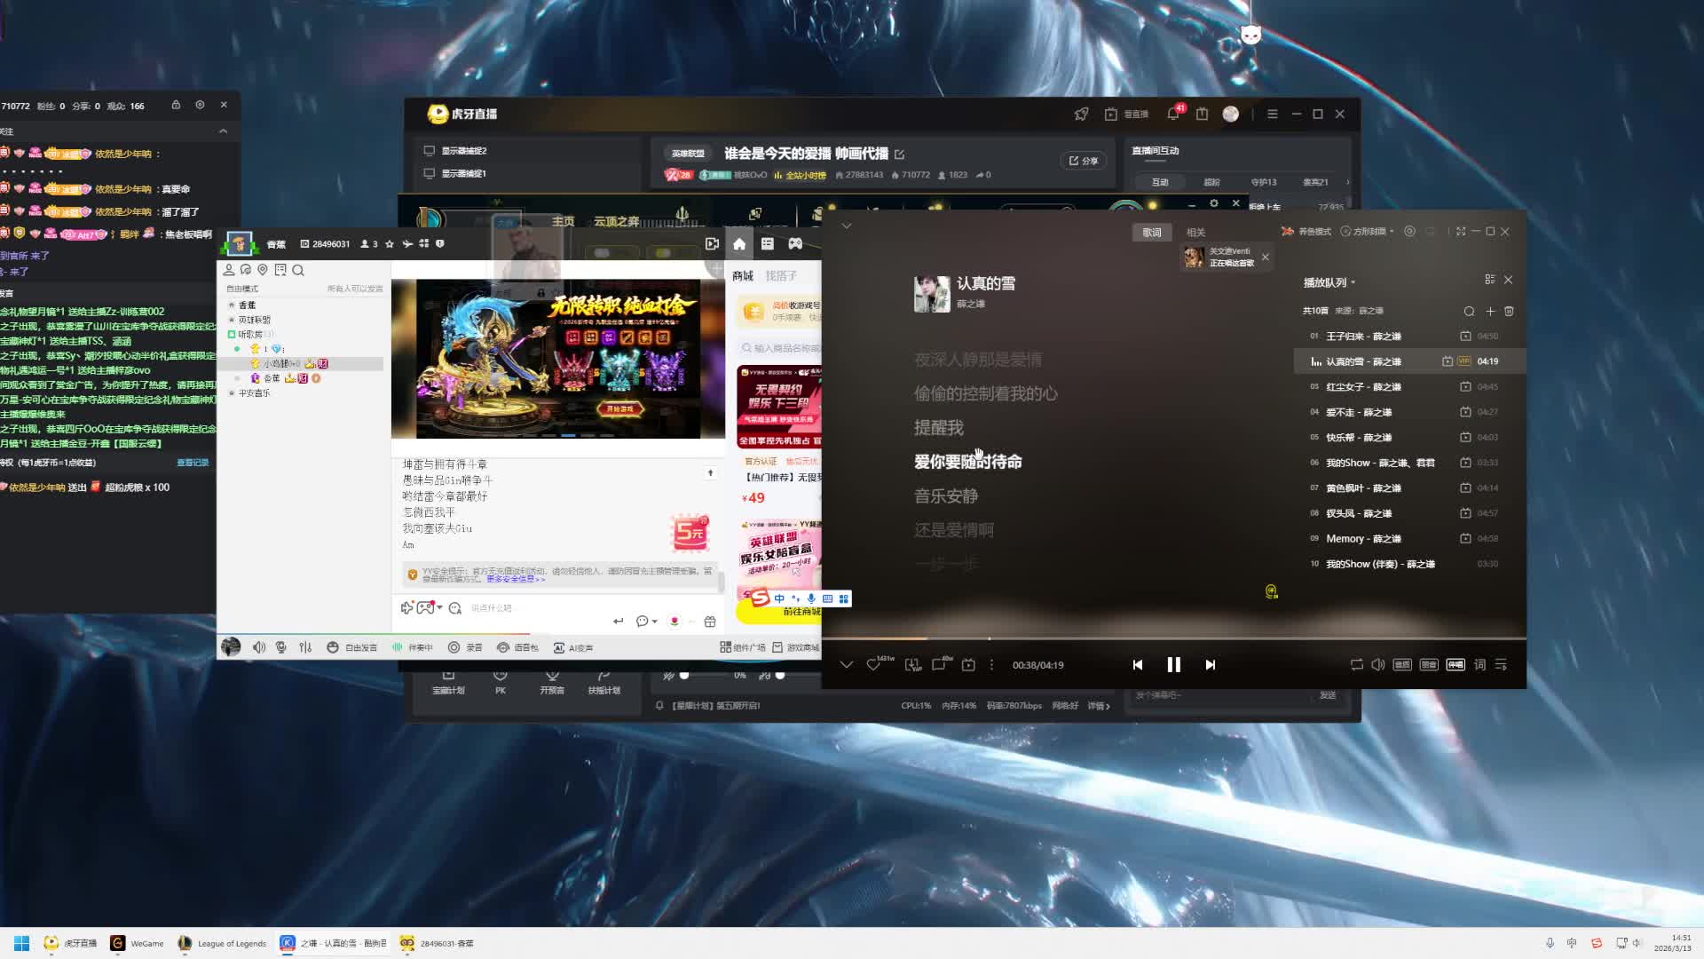Click the download song icon
This screenshot has height=959, width=1704.
[x=912, y=665]
